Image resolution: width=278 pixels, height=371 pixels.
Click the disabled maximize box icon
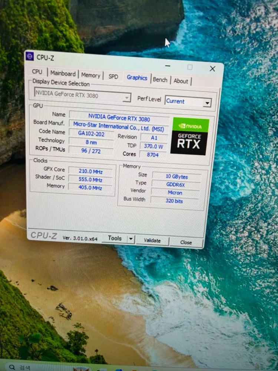pos(190,67)
